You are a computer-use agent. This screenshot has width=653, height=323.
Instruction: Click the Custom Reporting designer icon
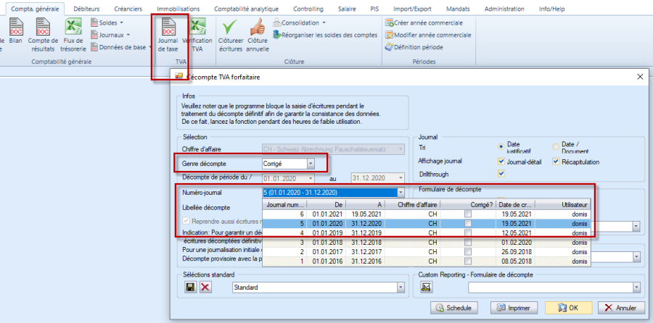426,288
